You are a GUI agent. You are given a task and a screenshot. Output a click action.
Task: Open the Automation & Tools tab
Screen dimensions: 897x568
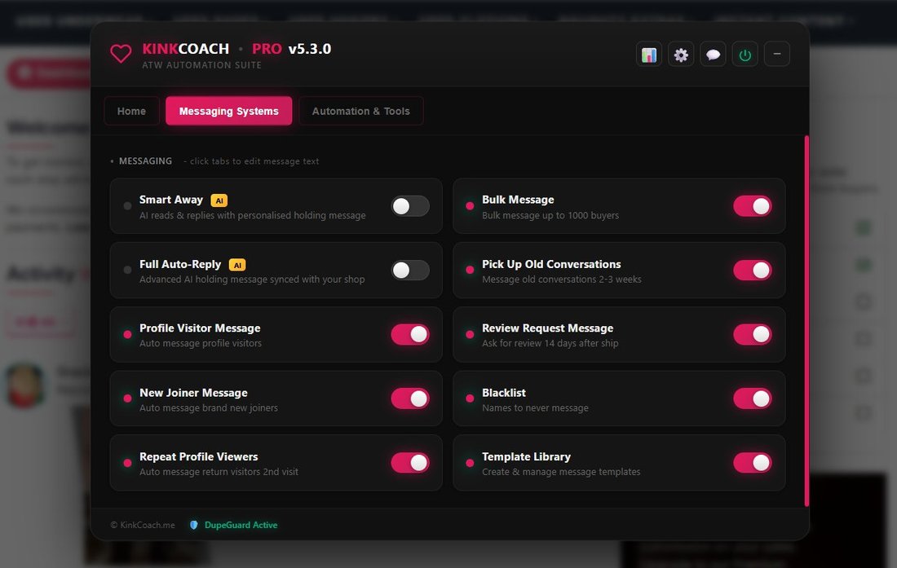(x=361, y=111)
